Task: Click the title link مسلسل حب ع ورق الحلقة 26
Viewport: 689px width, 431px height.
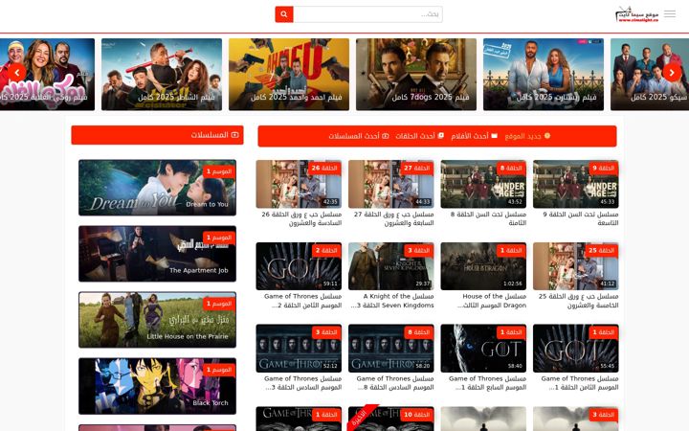Action: (301, 218)
